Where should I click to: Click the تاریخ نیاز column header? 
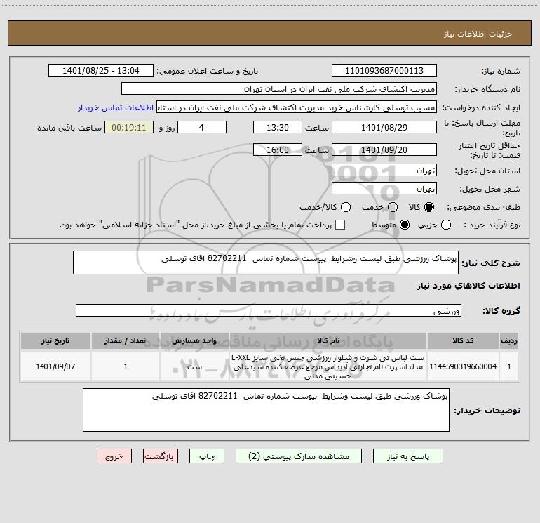click(x=55, y=341)
